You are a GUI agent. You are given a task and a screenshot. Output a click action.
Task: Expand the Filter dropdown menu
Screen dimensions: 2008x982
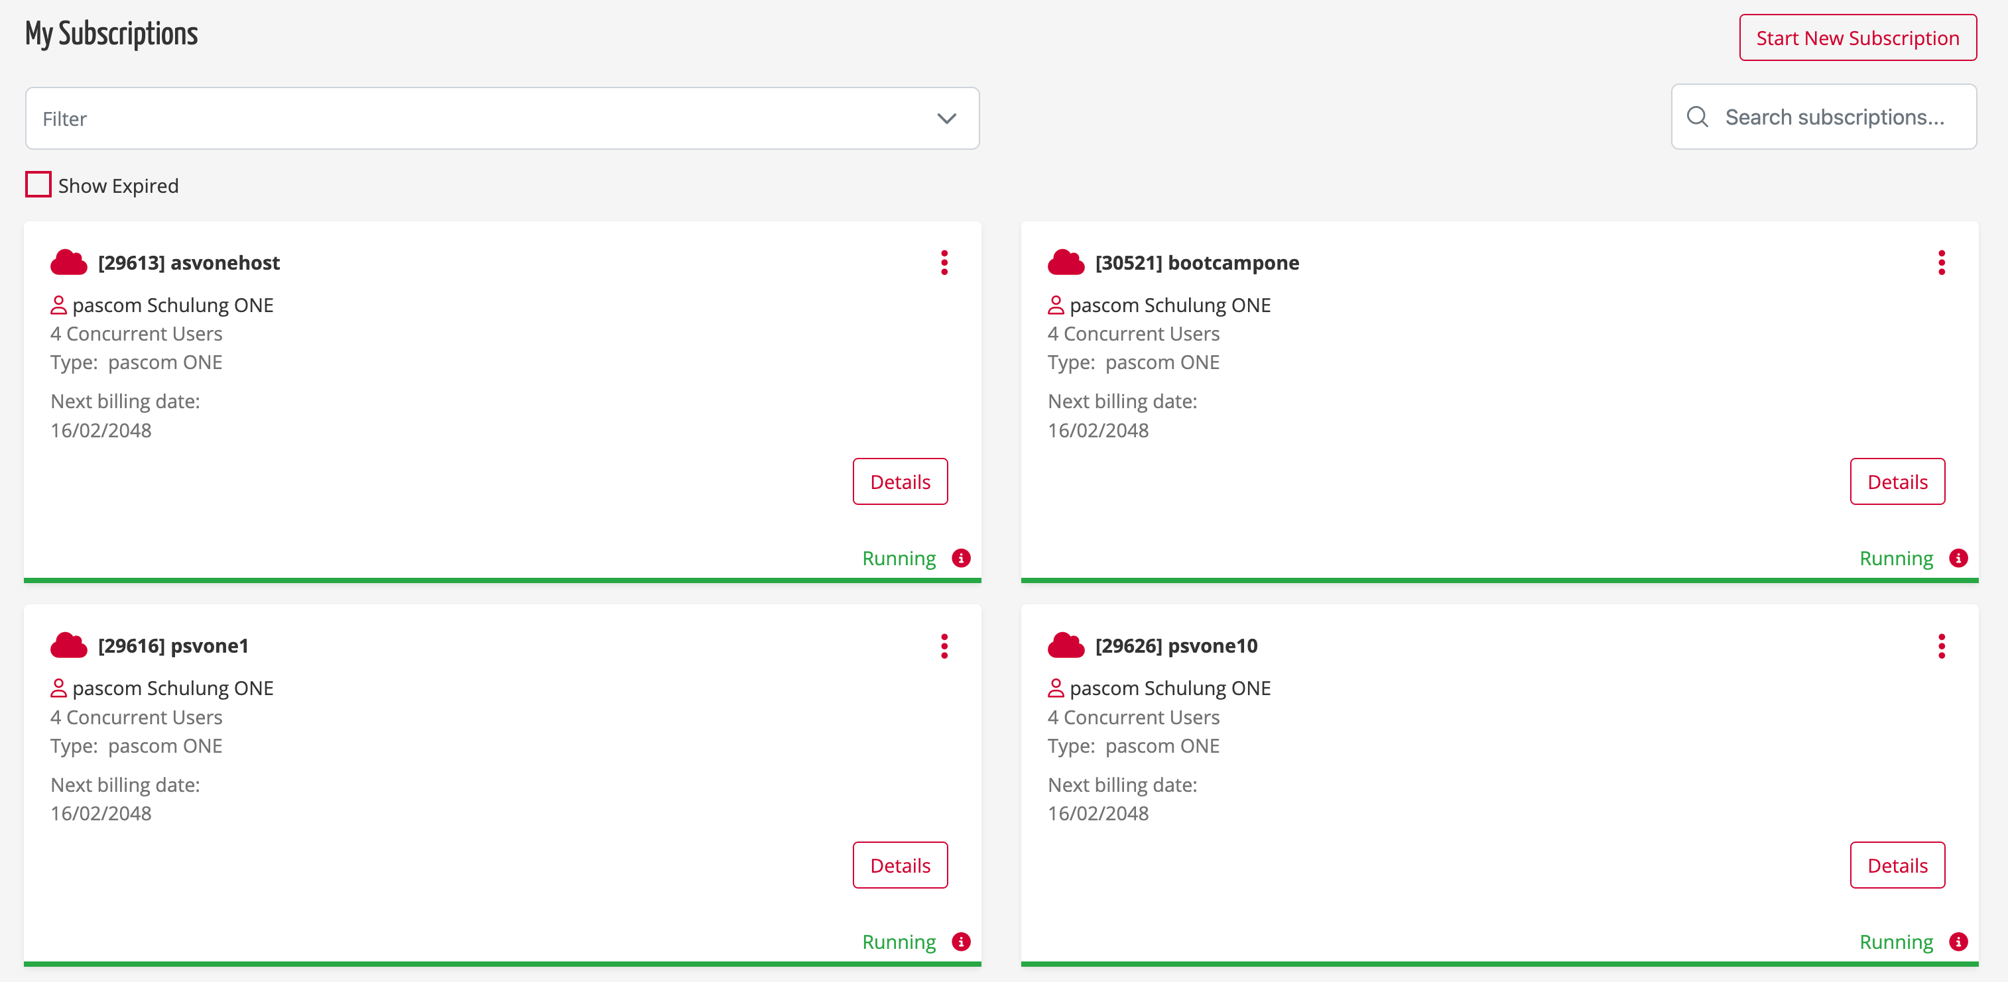point(946,118)
